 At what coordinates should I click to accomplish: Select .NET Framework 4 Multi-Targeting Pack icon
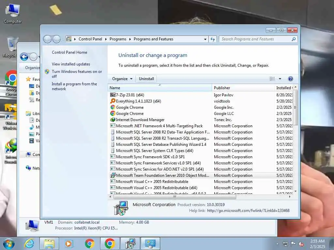click(113, 126)
